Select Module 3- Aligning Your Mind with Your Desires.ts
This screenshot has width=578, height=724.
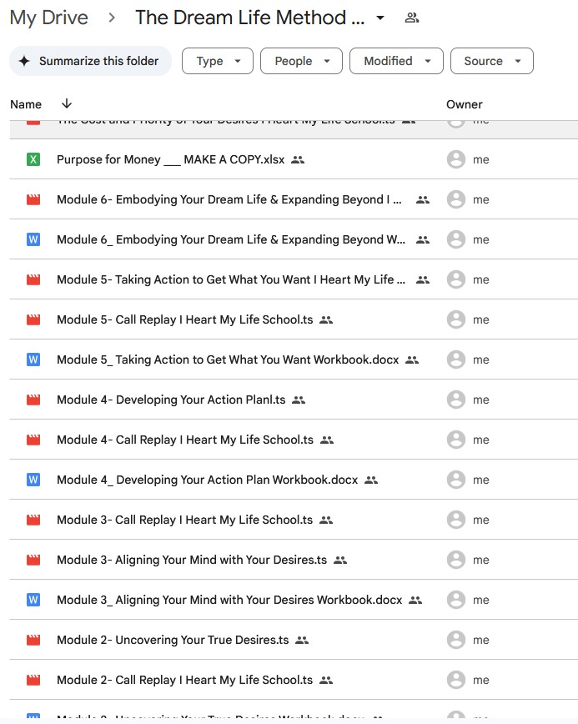[x=191, y=560]
